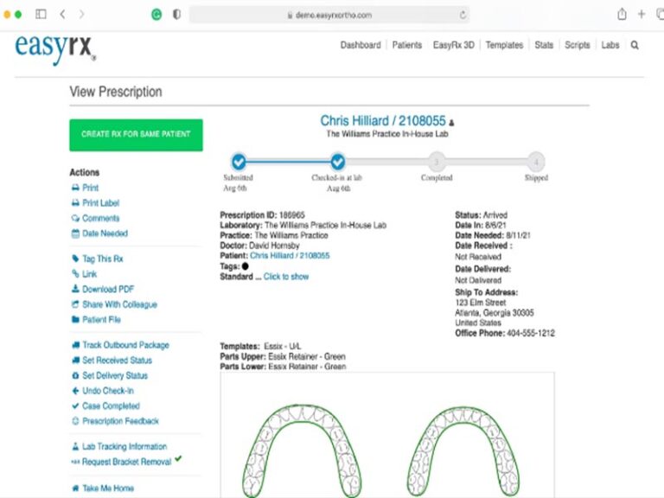Toggle the Safari sidebar icon
The width and height of the screenshot is (664, 498).
click(41, 14)
